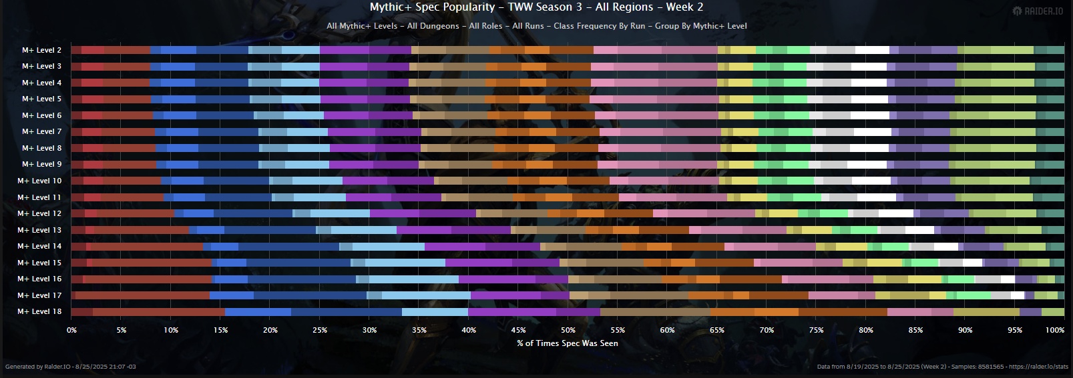Image resolution: width=1073 pixels, height=378 pixels.
Task: Click the '30%' x-axis tick label
Action: pos(369,330)
